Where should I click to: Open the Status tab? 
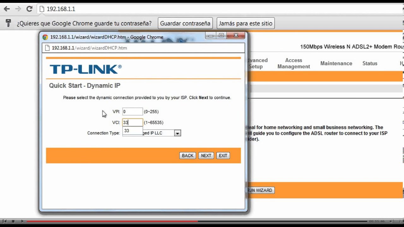(x=370, y=63)
